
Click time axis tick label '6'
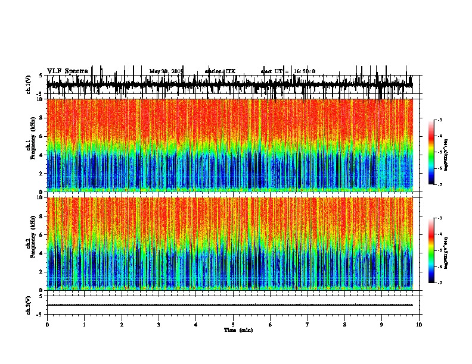271,324
